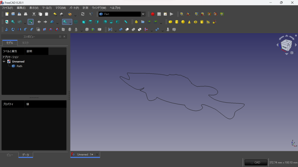298x167 pixels.
Task: Switch to the タスク tab
Action: click(x=25, y=43)
